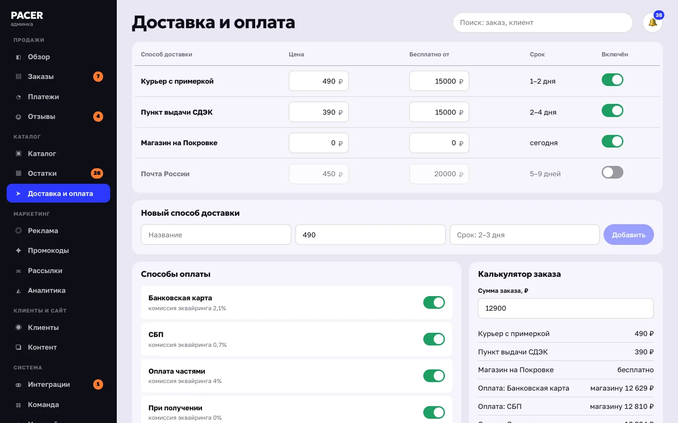Click the Название input field
This screenshot has height=423, width=678.
pyautogui.click(x=216, y=235)
